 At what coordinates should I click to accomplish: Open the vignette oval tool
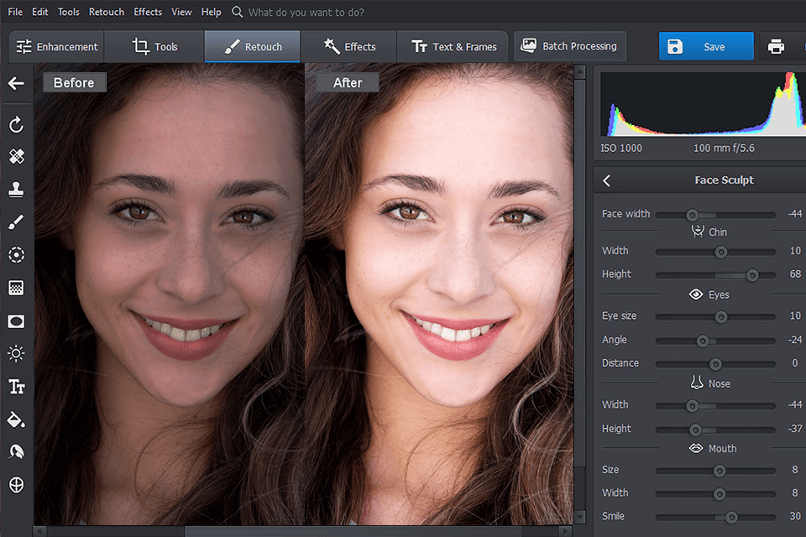tap(16, 321)
